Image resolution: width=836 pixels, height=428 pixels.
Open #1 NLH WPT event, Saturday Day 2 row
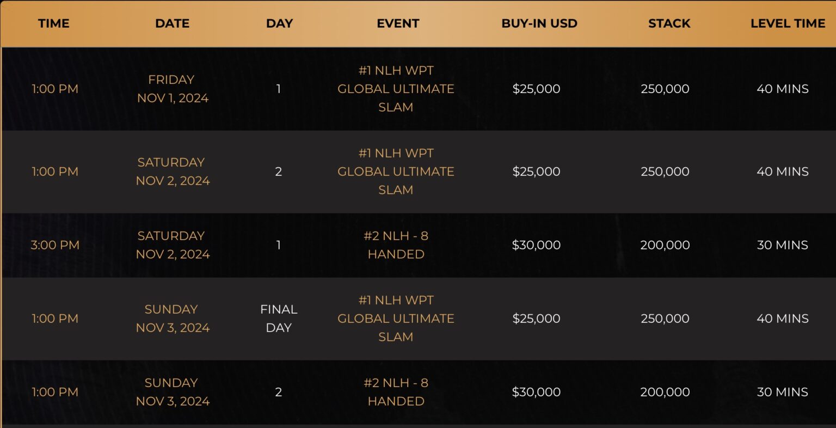396,172
